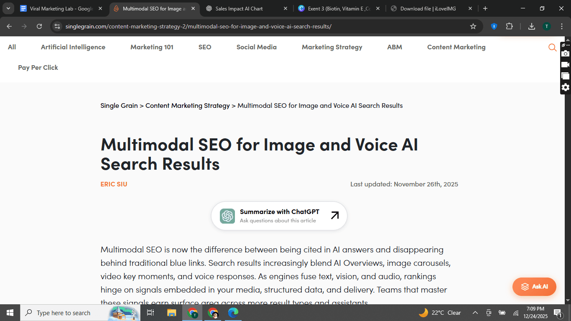This screenshot has width=571, height=321.
Task: Close the Multimodal SEO tab
Action: click(193, 8)
